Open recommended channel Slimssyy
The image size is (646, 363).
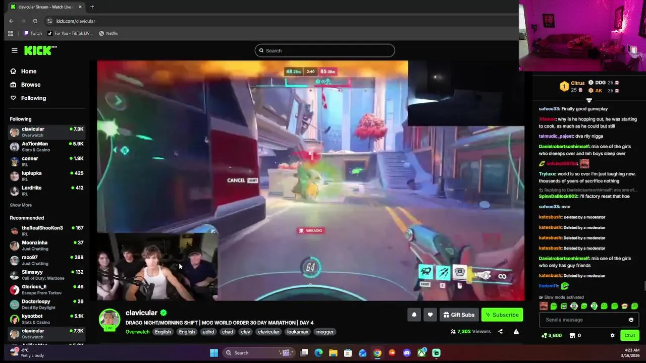[46, 275]
